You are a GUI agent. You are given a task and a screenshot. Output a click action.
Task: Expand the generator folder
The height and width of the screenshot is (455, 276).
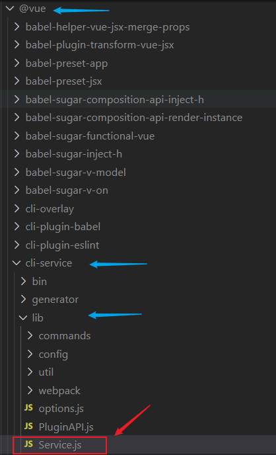55,300
